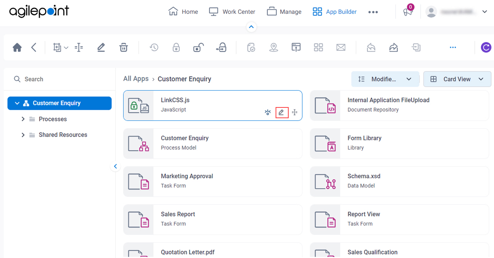Collapse the top navigation with up chevron
The image size is (494, 258).
tap(251, 27)
